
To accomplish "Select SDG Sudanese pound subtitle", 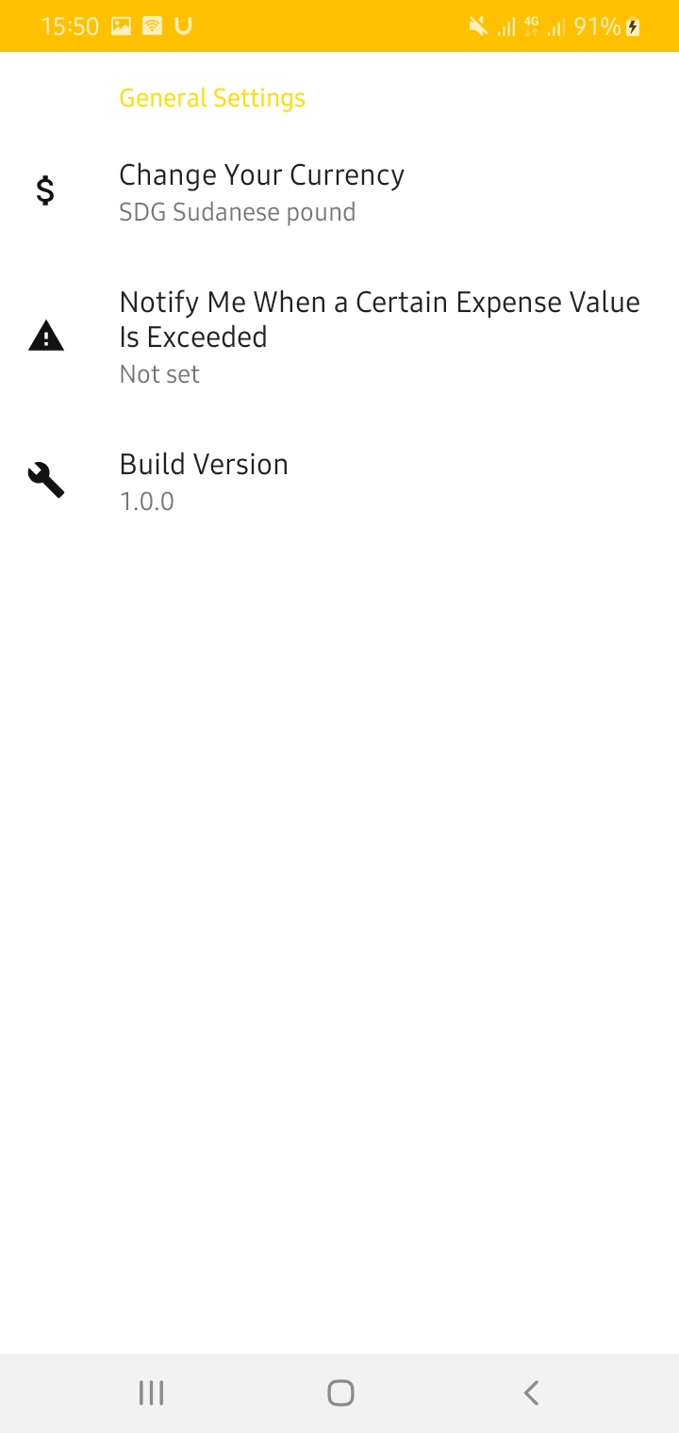I will point(237,212).
